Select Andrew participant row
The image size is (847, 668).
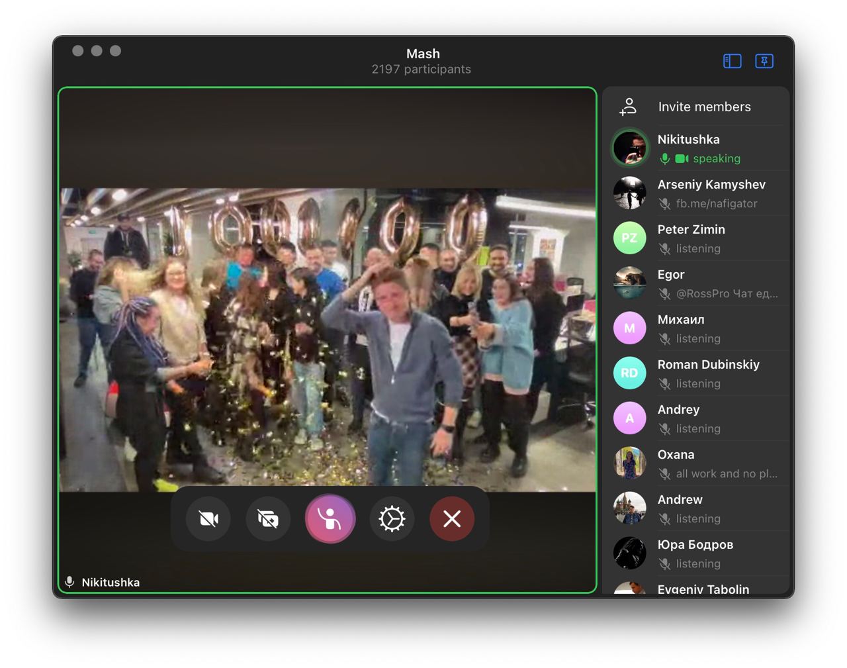click(696, 508)
